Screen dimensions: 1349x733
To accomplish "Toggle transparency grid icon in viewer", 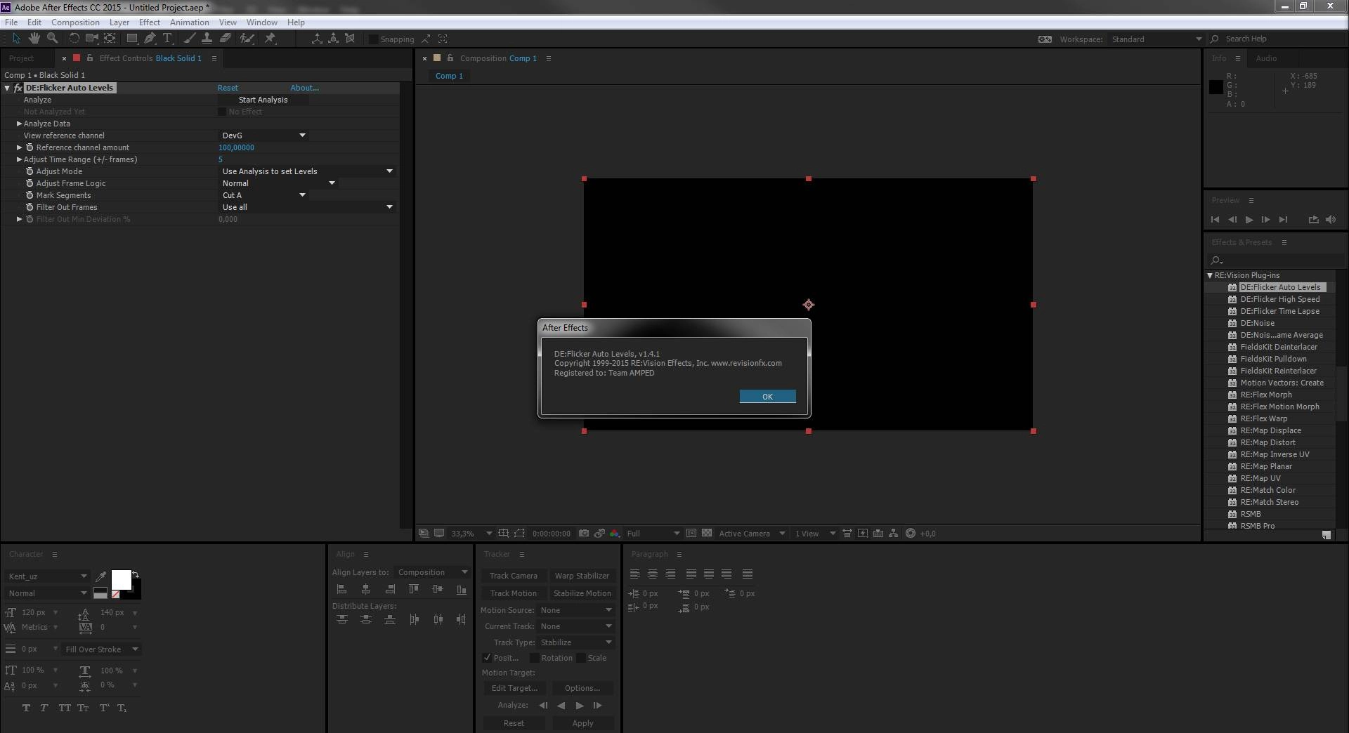I will point(707,534).
